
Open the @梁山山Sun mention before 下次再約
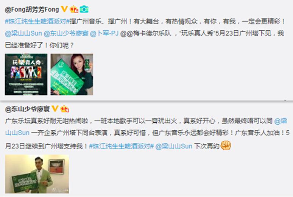point(174,146)
